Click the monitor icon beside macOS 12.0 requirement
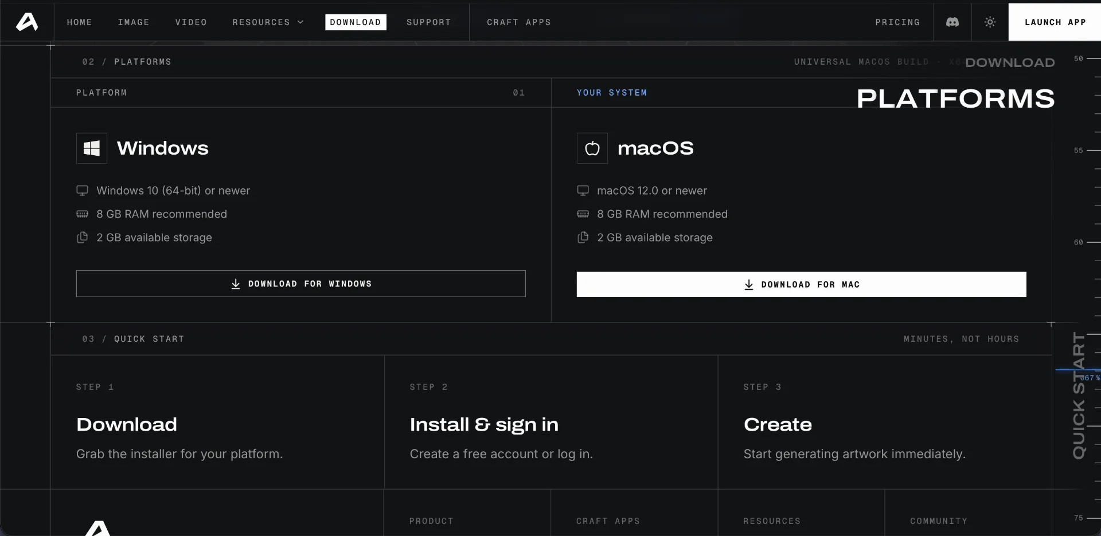Screen dimensions: 1101x536 tap(583, 190)
